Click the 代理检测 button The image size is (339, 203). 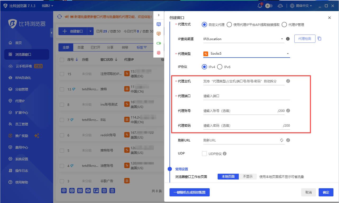tap(305, 39)
